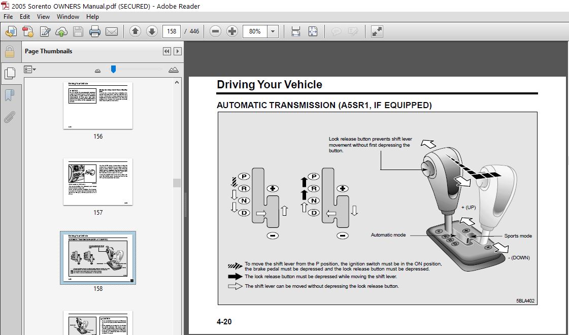
Task: Click the AUTOMATIC TRANSMISSION section heading
Action: point(324,105)
